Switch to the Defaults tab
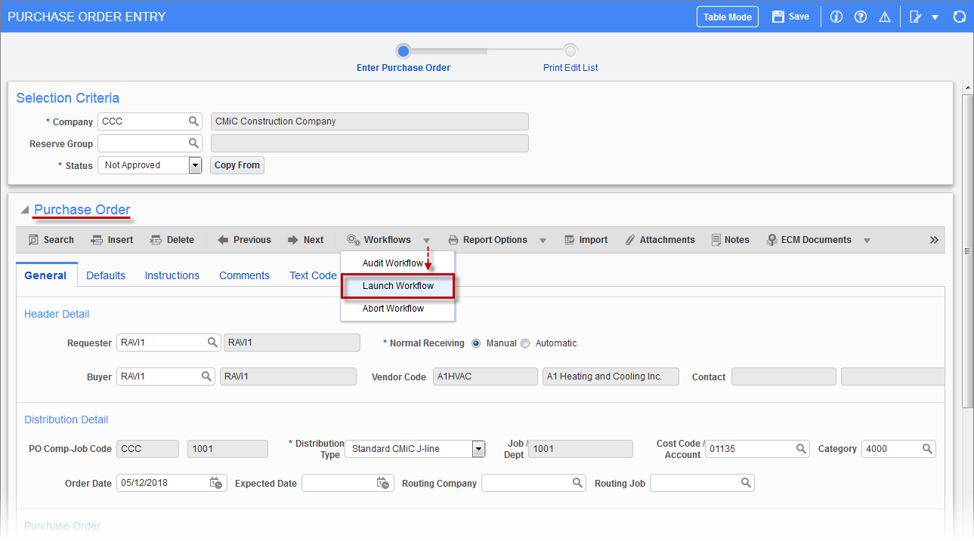The image size is (974, 541). pyautogui.click(x=105, y=275)
